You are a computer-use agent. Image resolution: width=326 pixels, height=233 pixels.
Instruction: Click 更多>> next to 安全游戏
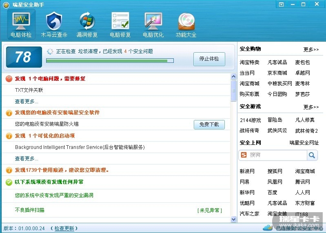tap(311, 107)
